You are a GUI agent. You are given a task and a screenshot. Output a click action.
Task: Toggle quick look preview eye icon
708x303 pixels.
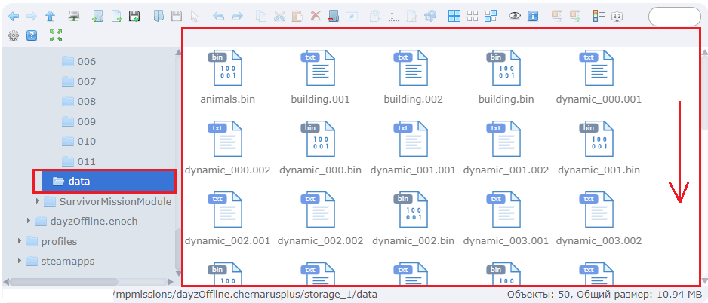tap(515, 17)
